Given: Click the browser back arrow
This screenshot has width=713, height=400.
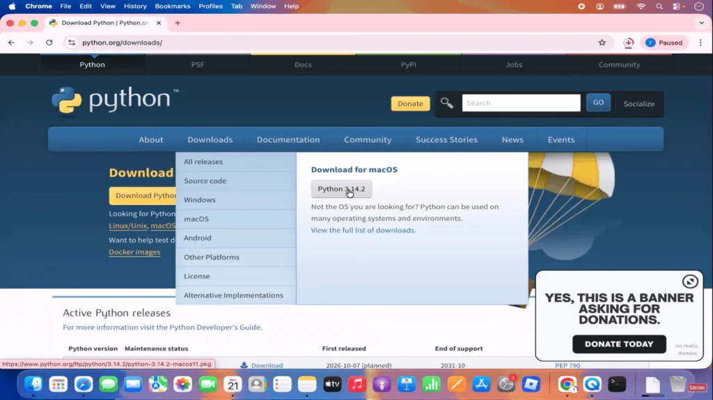Looking at the screenshot, I should 11,43.
